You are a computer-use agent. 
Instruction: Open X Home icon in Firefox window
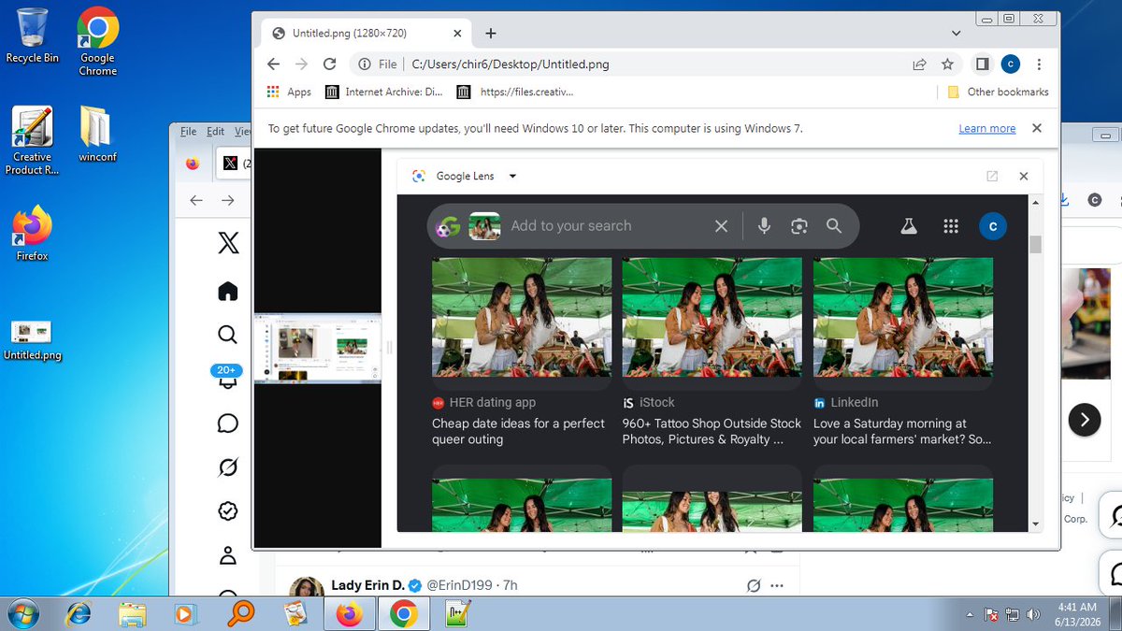[227, 292]
